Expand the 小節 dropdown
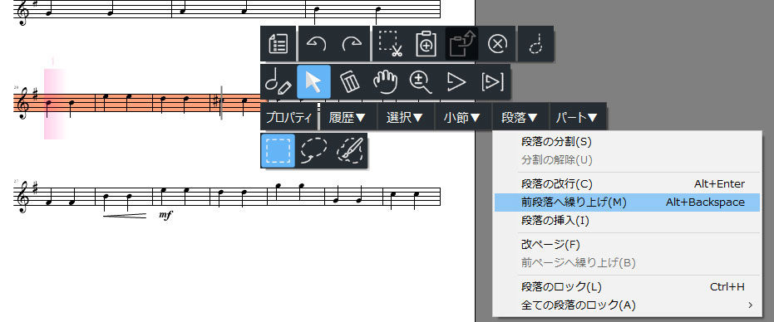Screen dimensions: 774x322 (x=462, y=117)
